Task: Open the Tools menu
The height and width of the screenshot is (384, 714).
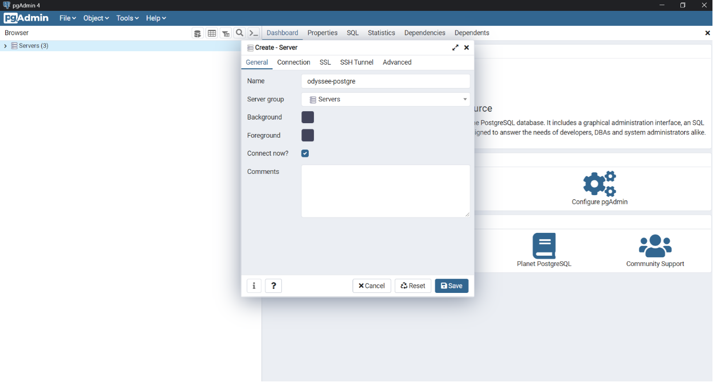Action: pos(127,18)
